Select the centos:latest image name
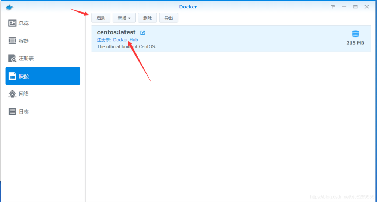The height and width of the screenshot is (202, 377). click(x=116, y=32)
